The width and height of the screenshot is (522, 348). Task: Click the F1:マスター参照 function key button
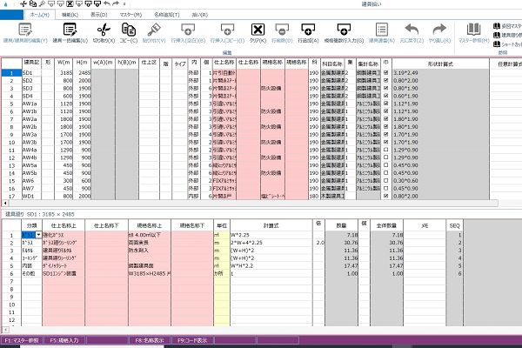click(22, 340)
